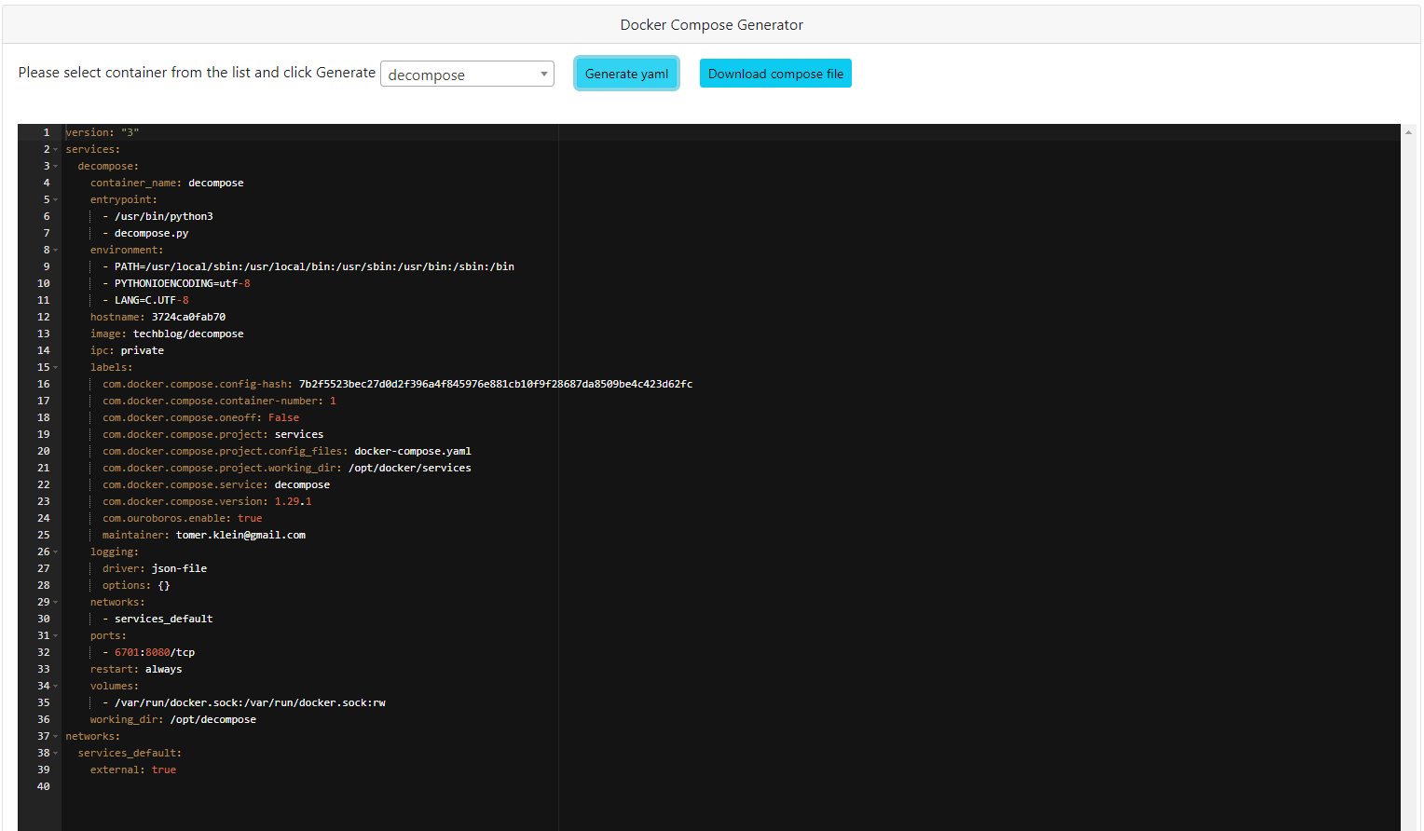
Task: Collapse the networks block under decompose
Action: [54, 601]
